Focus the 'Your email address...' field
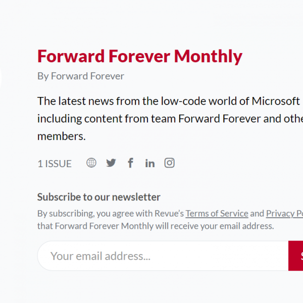303x303 pixels. 163,256
